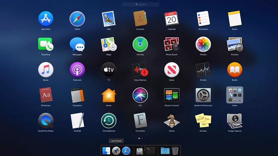This screenshot has width=278, height=156.
Task: Open Mission Control
Action: (172, 95)
